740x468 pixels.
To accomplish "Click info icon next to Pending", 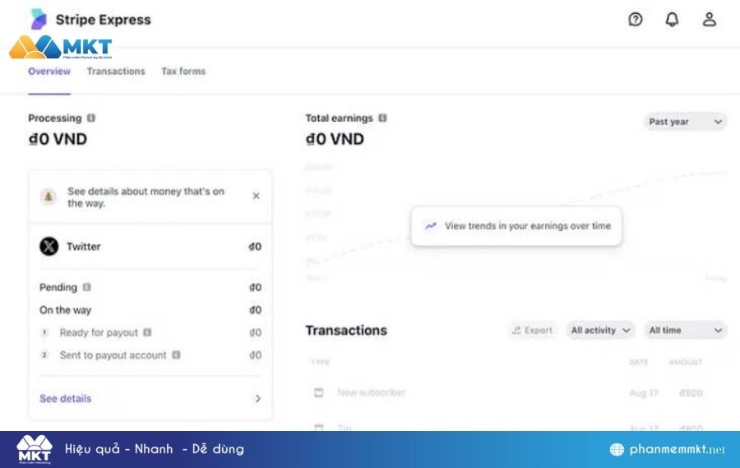I will pyautogui.click(x=87, y=288).
